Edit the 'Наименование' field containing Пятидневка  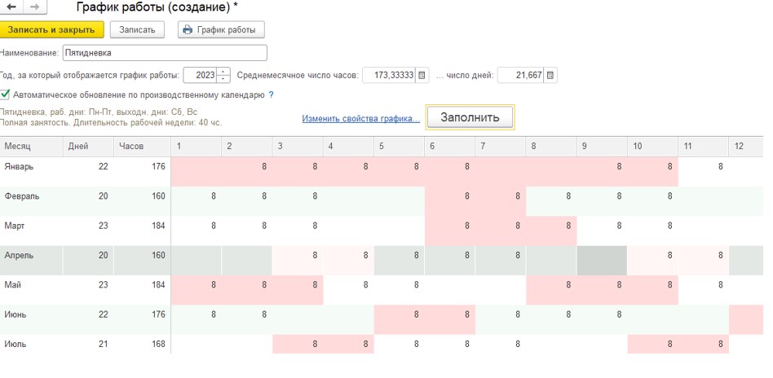coord(165,53)
